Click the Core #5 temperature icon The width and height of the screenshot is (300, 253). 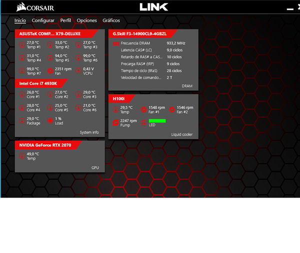coord(50,107)
